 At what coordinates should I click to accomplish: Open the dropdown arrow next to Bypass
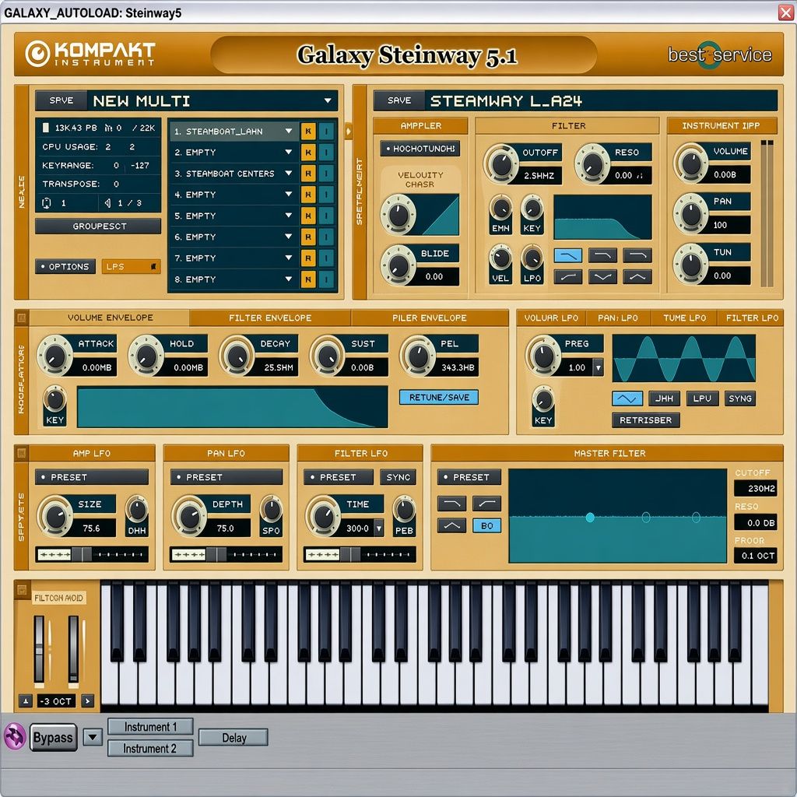93,736
